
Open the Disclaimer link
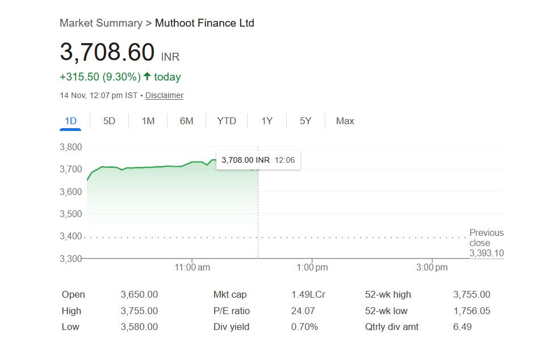[x=164, y=95]
